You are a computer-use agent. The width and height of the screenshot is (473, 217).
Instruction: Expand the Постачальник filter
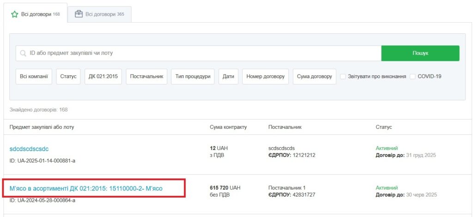click(x=146, y=77)
